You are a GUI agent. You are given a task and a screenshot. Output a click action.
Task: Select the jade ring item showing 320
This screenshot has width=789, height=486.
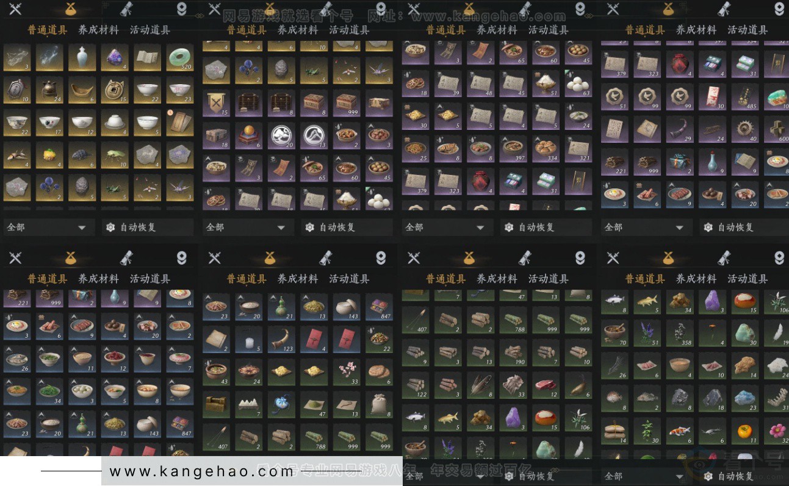click(180, 57)
